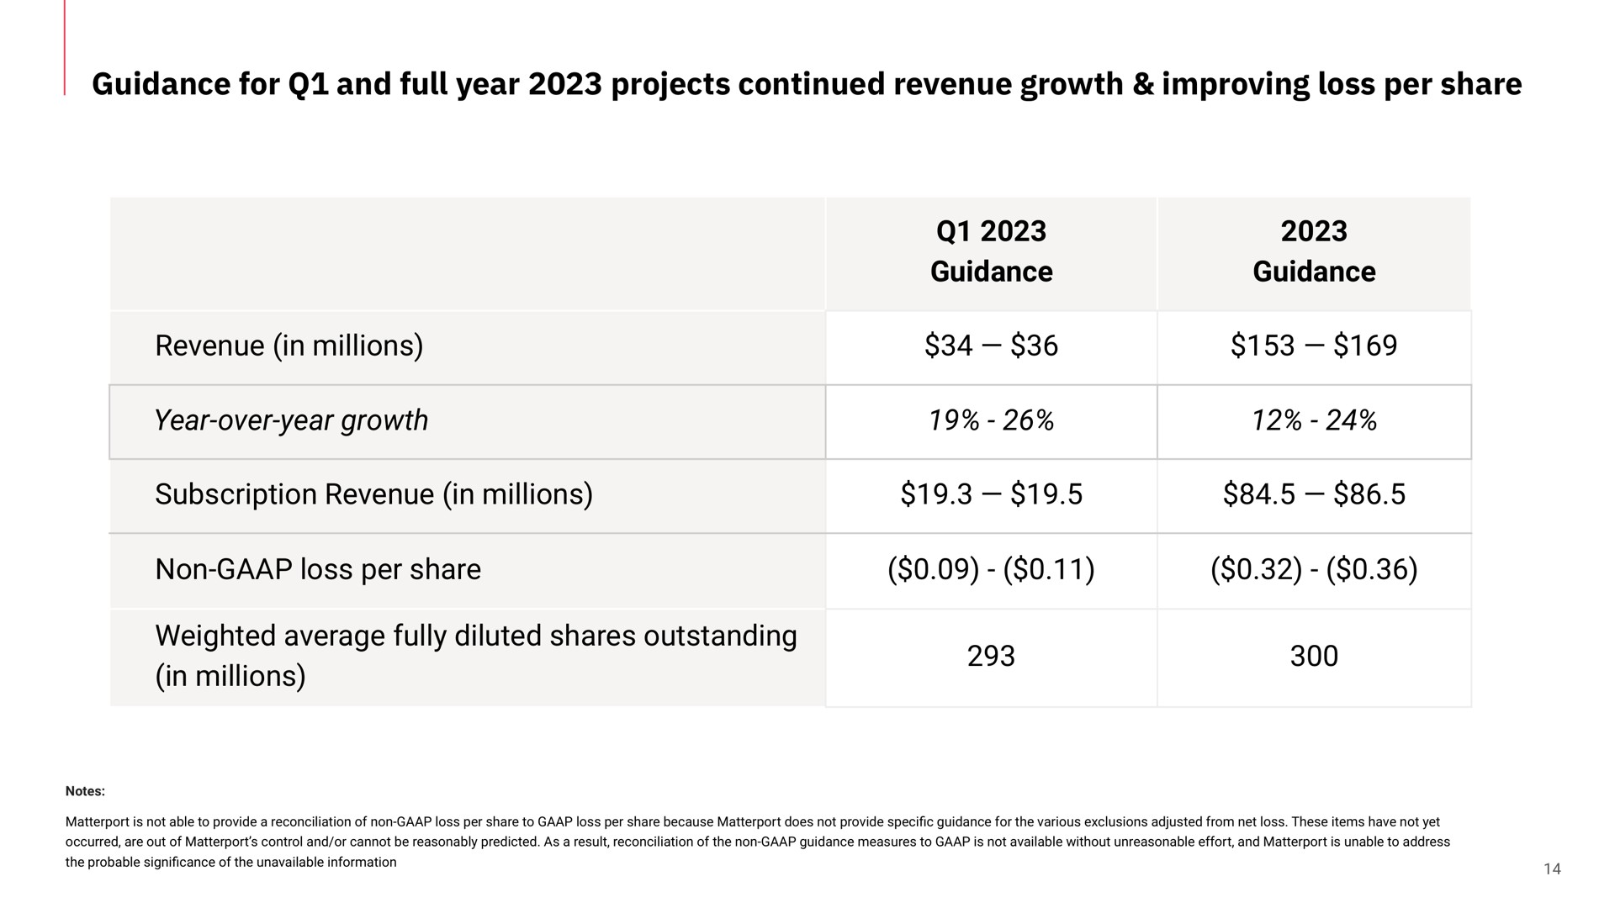Viewport: 1615px width, 908px height.
Task: Select the 'Subscription Revenue (in millions)' label
Action: (374, 494)
